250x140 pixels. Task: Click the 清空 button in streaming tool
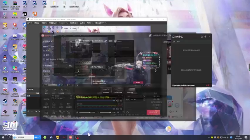(x=71, y=66)
